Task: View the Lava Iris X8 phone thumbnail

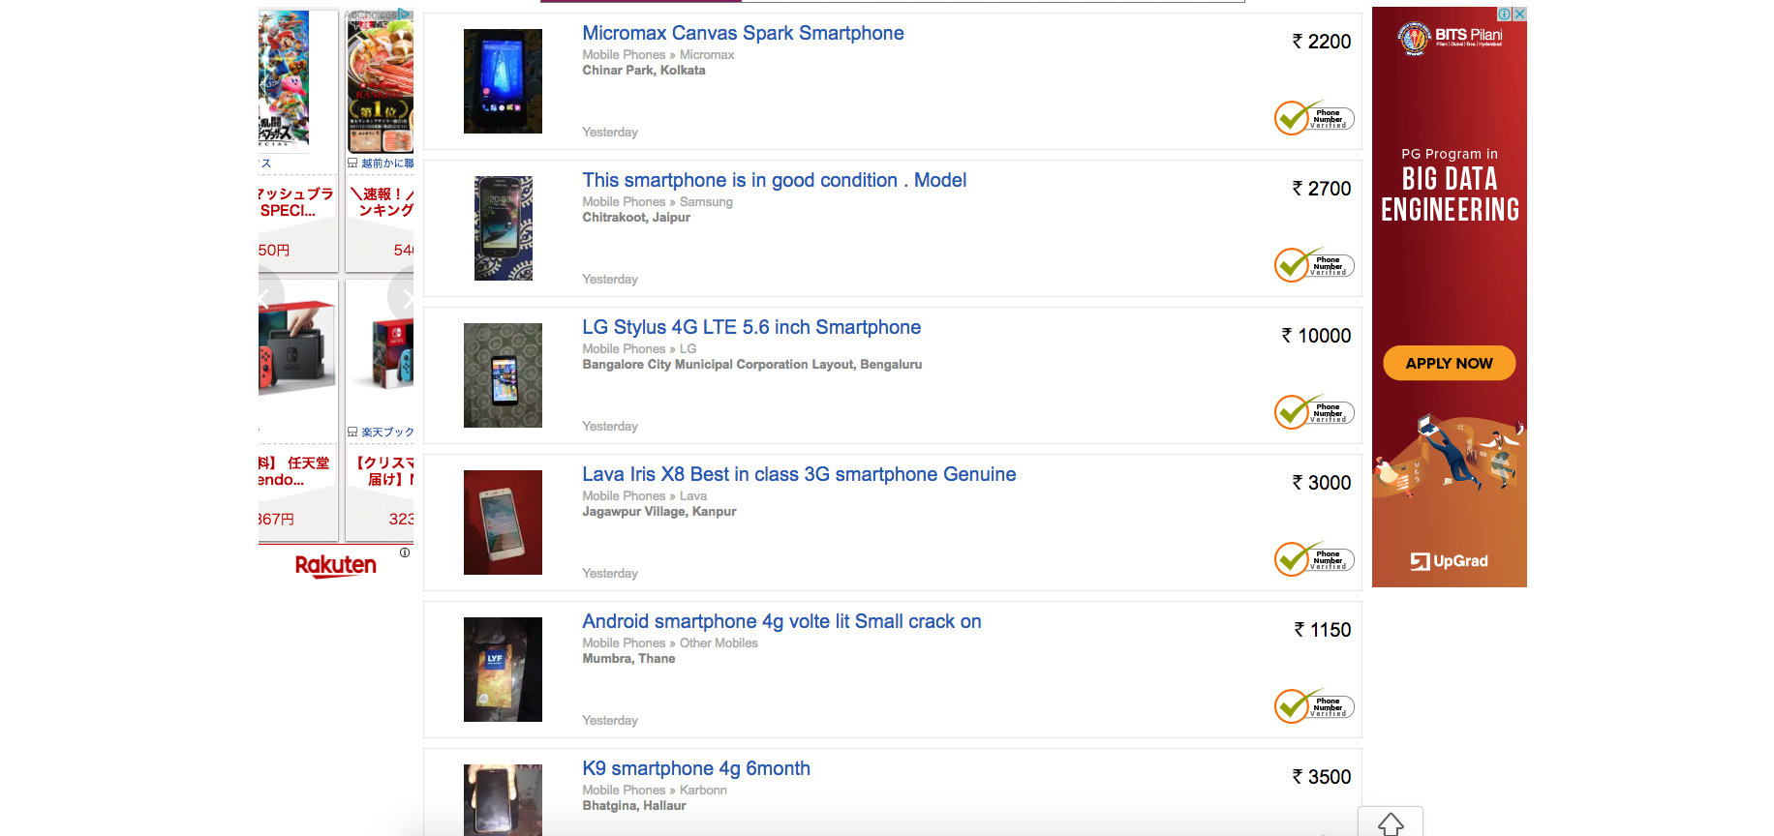Action: pyautogui.click(x=503, y=522)
